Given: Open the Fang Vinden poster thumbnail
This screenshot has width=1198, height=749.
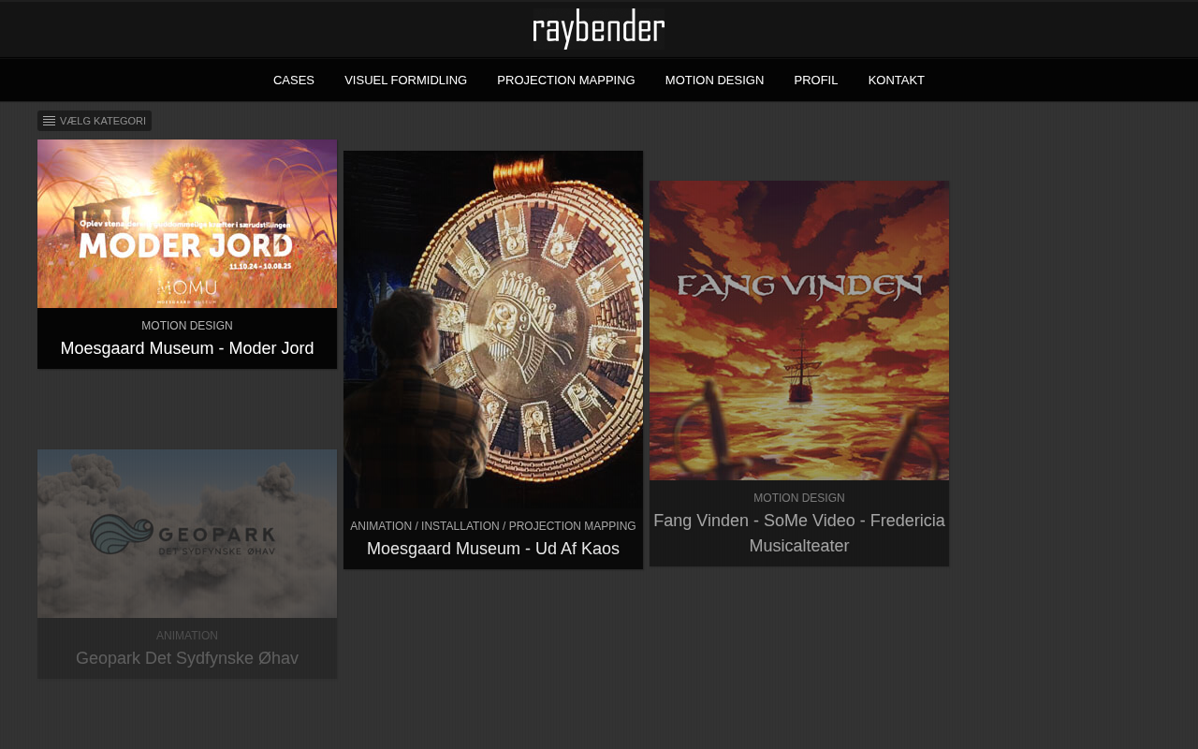Looking at the screenshot, I should coord(799,330).
